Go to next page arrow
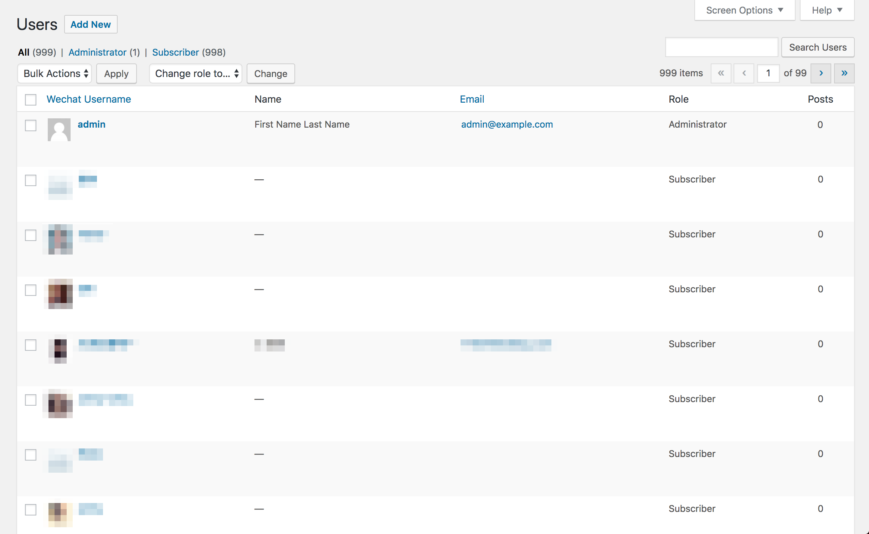Viewport: 869px width, 534px height. coord(821,73)
